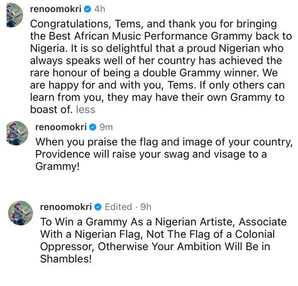Collapse the long comment with the 'less' link
This screenshot has height=286, width=298.
[86, 110]
